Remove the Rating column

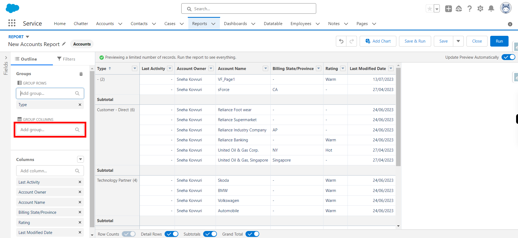pos(80,222)
